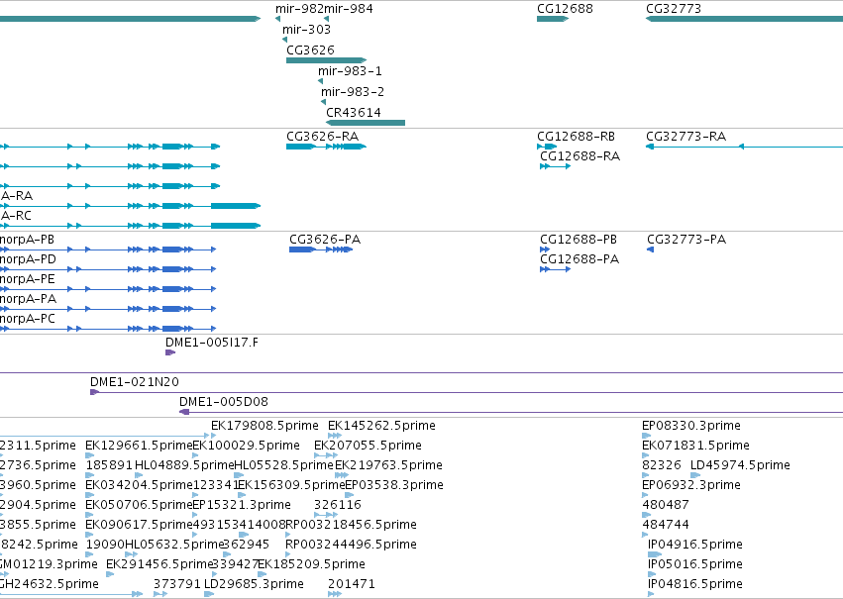This screenshot has width=843, height=599.
Task: Select the mir-983-2 gene label
Action: [353, 92]
